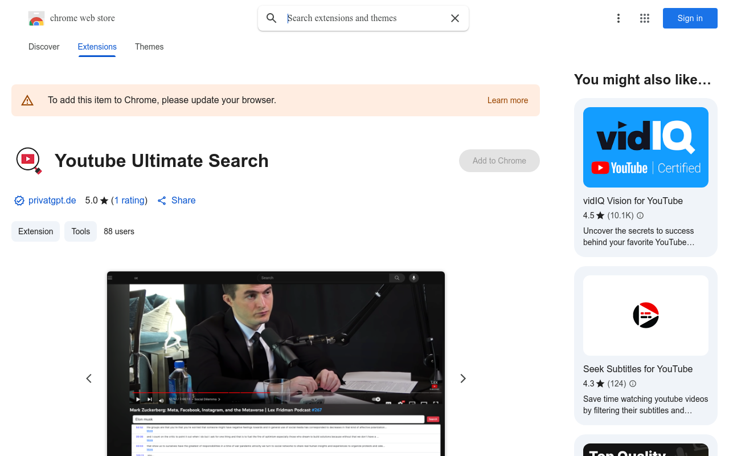Viewport: 729px width, 456px height.
Task: Click the Youtube Ultimate Search extension logo
Action: [x=28, y=161]
